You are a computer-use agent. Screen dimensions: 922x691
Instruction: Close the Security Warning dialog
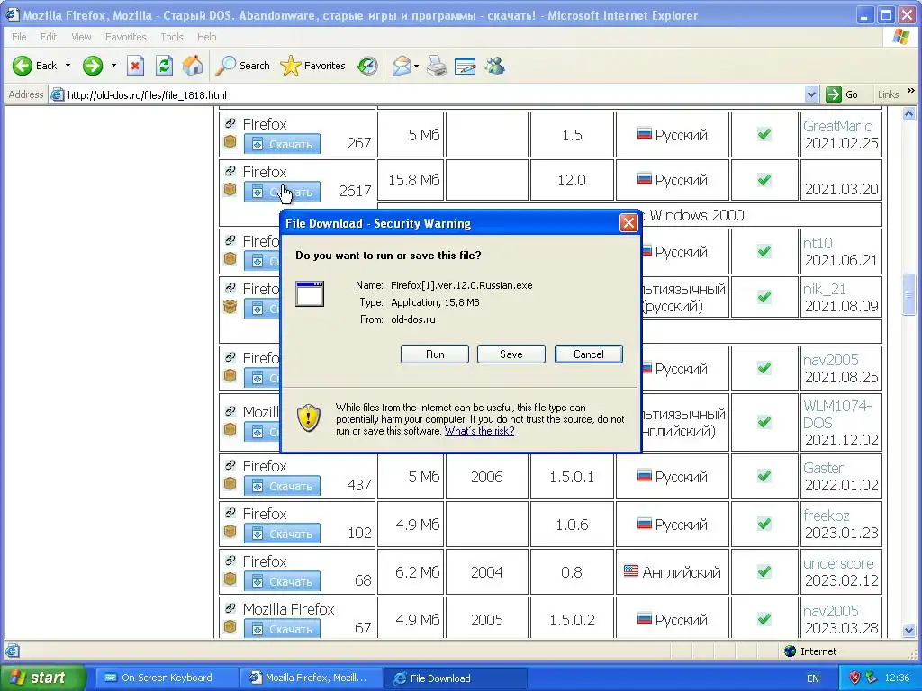point(628,223)
